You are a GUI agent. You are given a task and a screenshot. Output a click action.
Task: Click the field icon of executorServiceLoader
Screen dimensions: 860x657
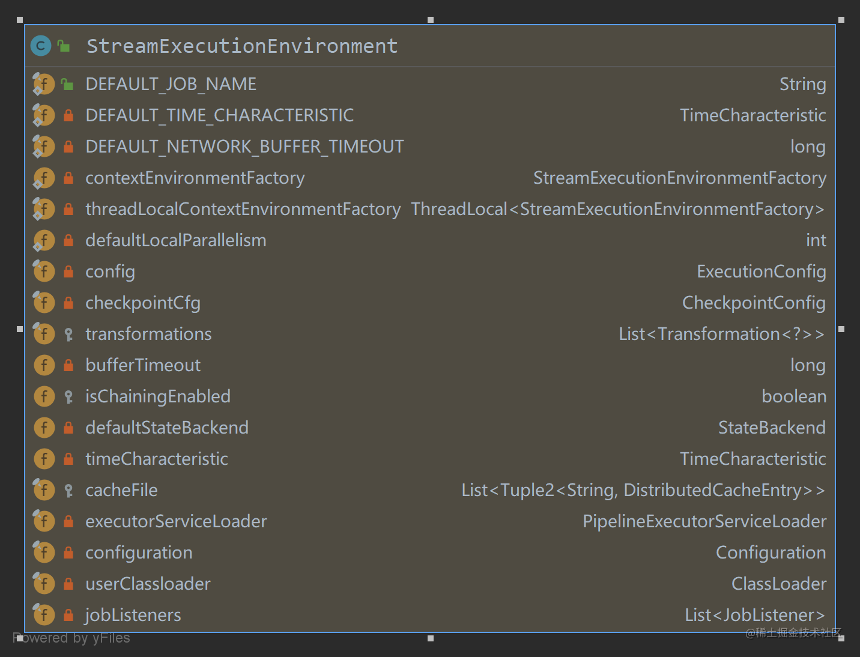click(x=44, y=521)
